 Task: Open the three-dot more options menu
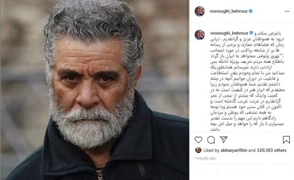click(287, 11)
